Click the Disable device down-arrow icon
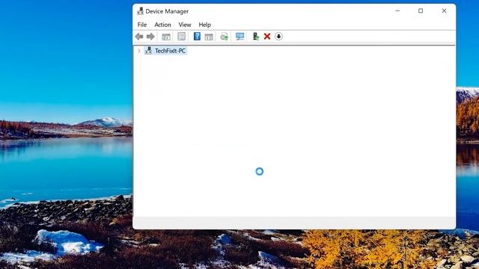This screenshot has width=479, height=269. point(278,37)
